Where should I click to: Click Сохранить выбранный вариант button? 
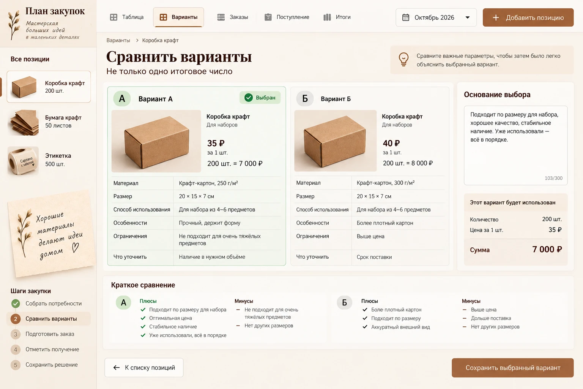513,368
